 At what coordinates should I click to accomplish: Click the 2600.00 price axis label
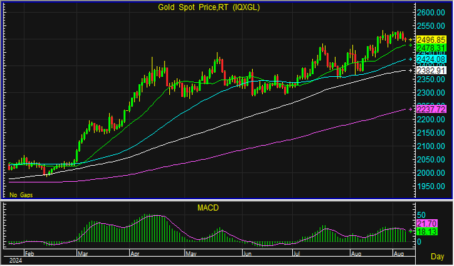pyautogui.click(x=431, y=13)
